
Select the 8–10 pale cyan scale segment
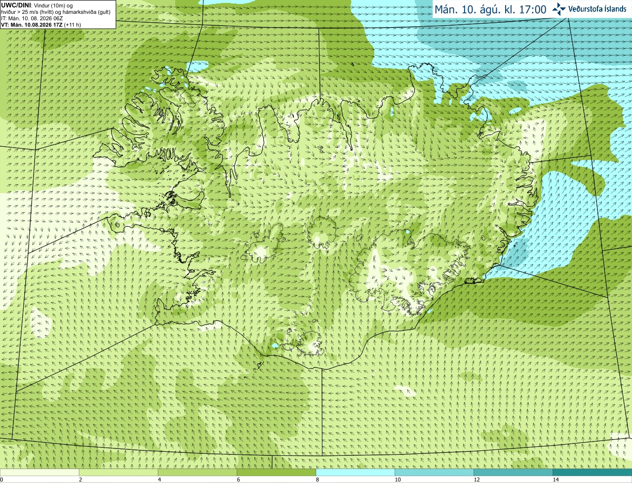(355, 472)
